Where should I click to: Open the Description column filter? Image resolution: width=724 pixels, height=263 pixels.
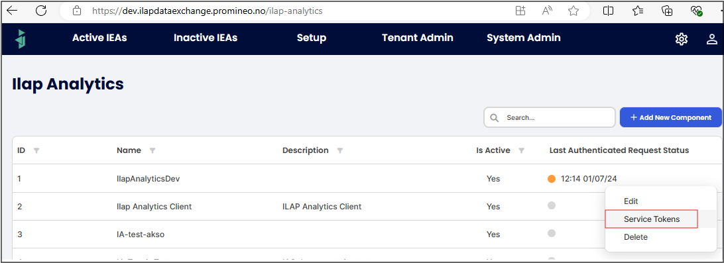[x=340, y=150]
